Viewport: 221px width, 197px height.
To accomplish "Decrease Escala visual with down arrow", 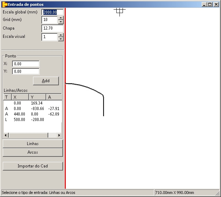I will click(61, 39).
